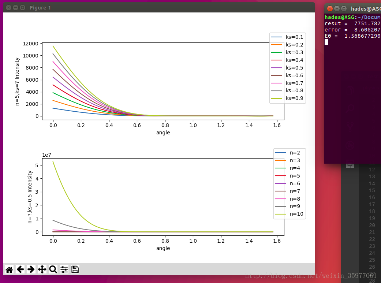Click the 12000 y-axis tick label
Image resolution: width=381 pixels, height=283 pixels.
click(31, 44)
